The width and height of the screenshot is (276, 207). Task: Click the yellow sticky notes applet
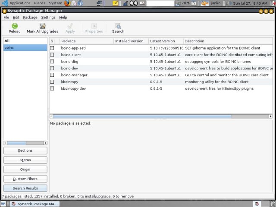[x=115, y=3]
